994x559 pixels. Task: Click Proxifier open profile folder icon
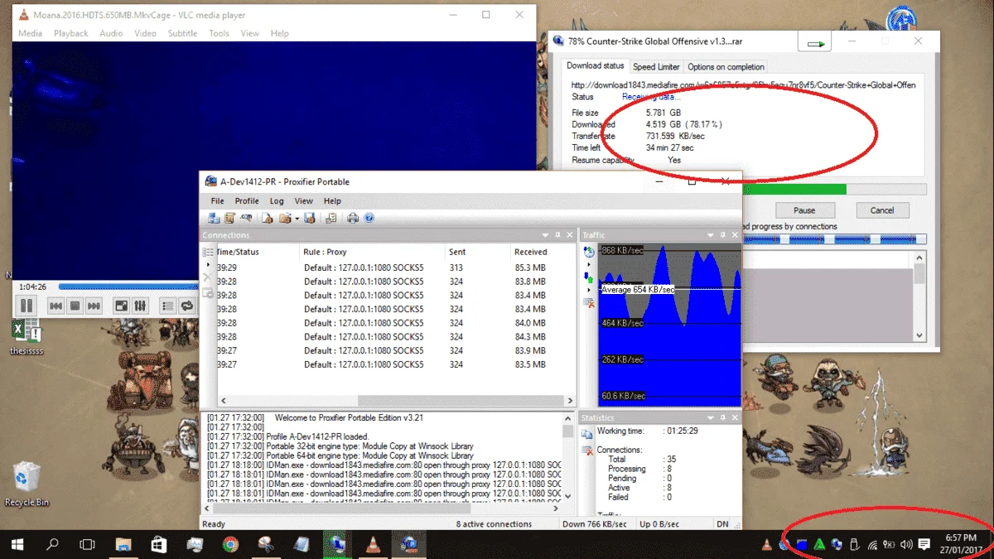284,219
